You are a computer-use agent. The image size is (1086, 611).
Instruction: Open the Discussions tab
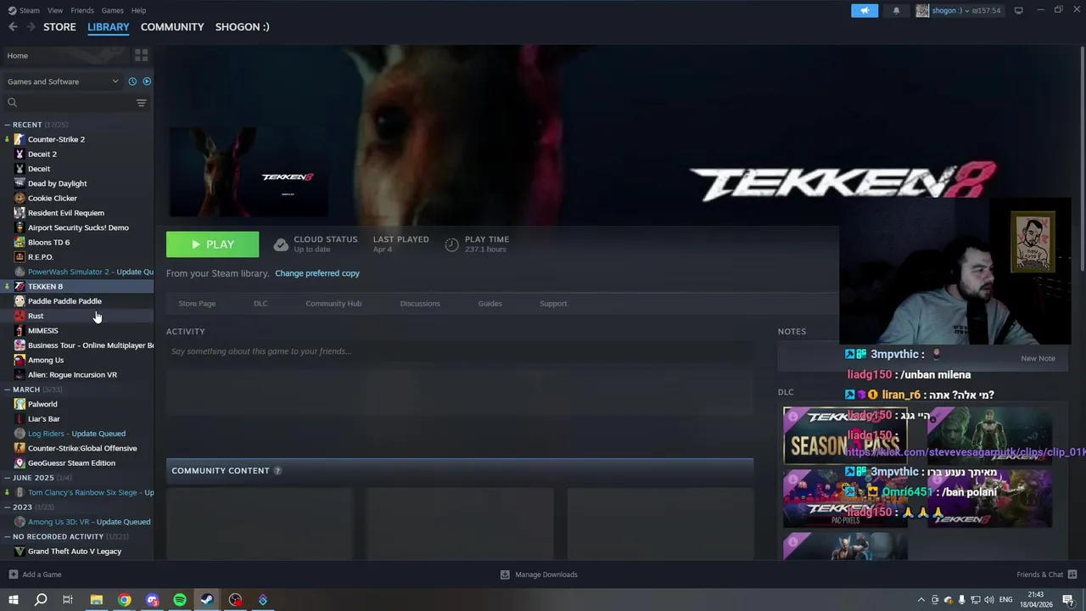[420, 304]
